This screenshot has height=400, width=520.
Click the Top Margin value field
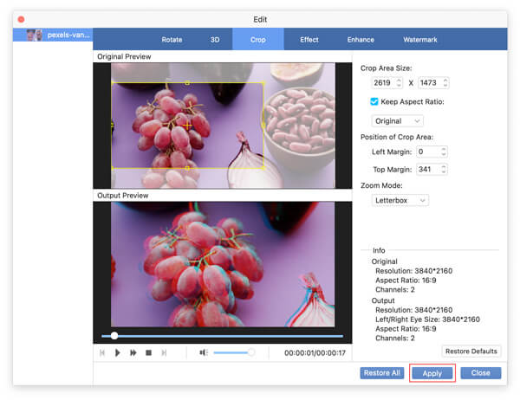(x=428, y=170)
